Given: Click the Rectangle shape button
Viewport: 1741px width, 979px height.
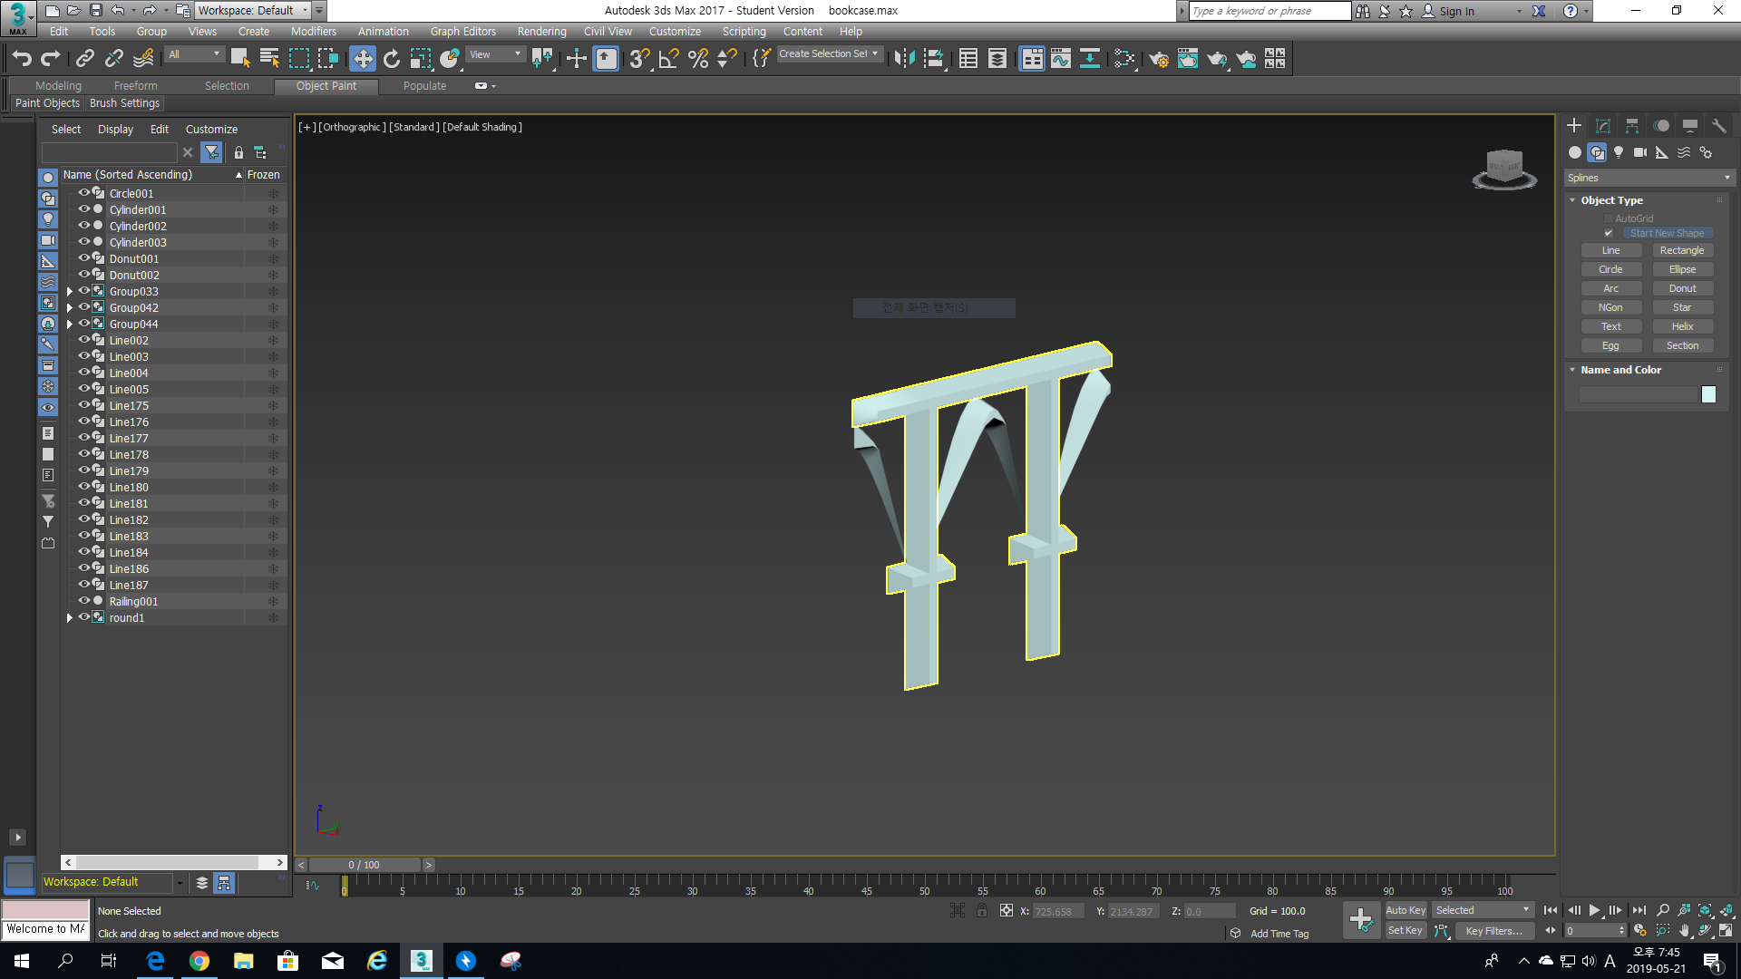Looking at the screenshot, I should (x=1681, y=250).
